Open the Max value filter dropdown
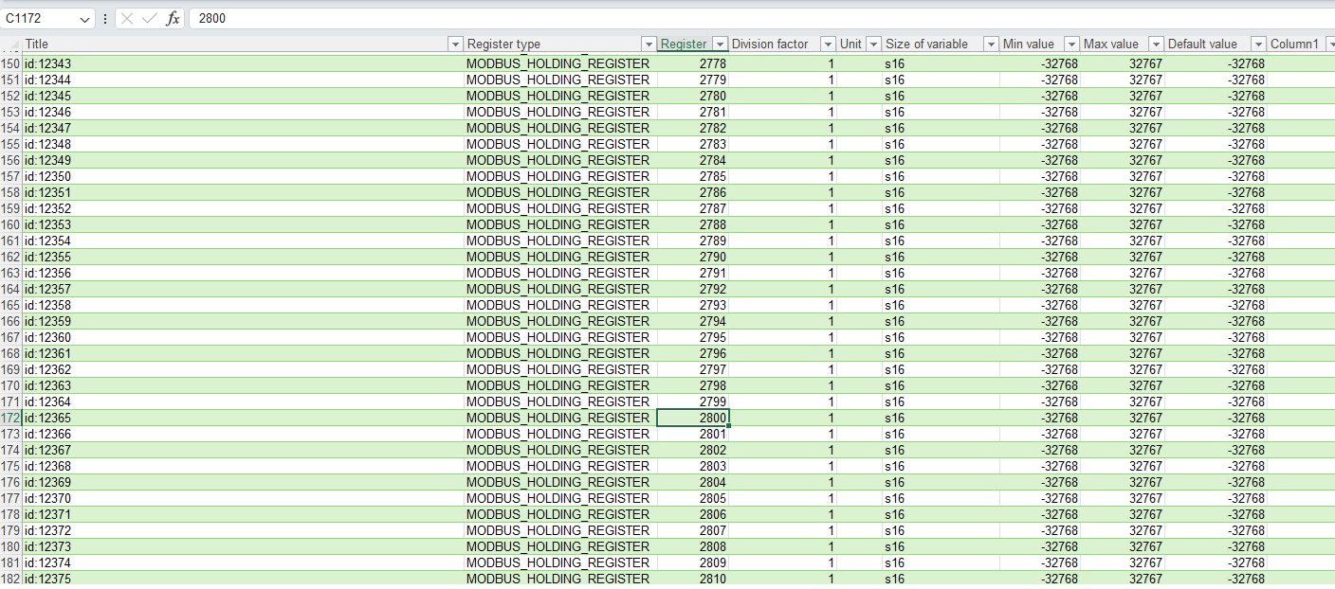Viewport: 1335px width, 589px height. click(1156, 45)
